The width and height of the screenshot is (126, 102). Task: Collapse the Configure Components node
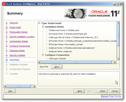click(x=43, y=55)
